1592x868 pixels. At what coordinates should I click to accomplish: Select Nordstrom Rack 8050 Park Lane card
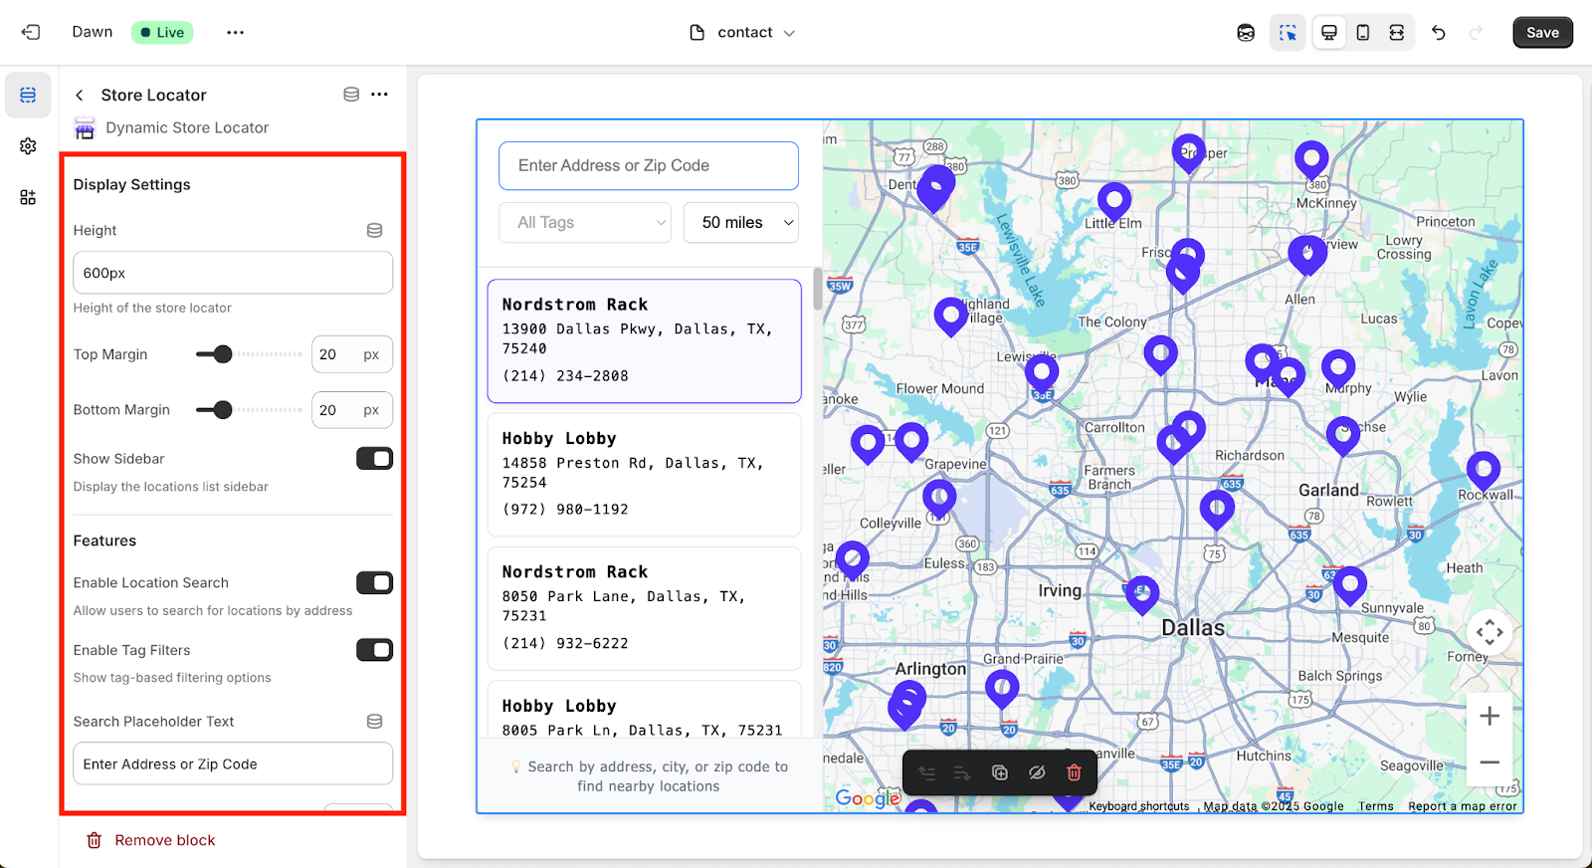[x=645, y=608]
